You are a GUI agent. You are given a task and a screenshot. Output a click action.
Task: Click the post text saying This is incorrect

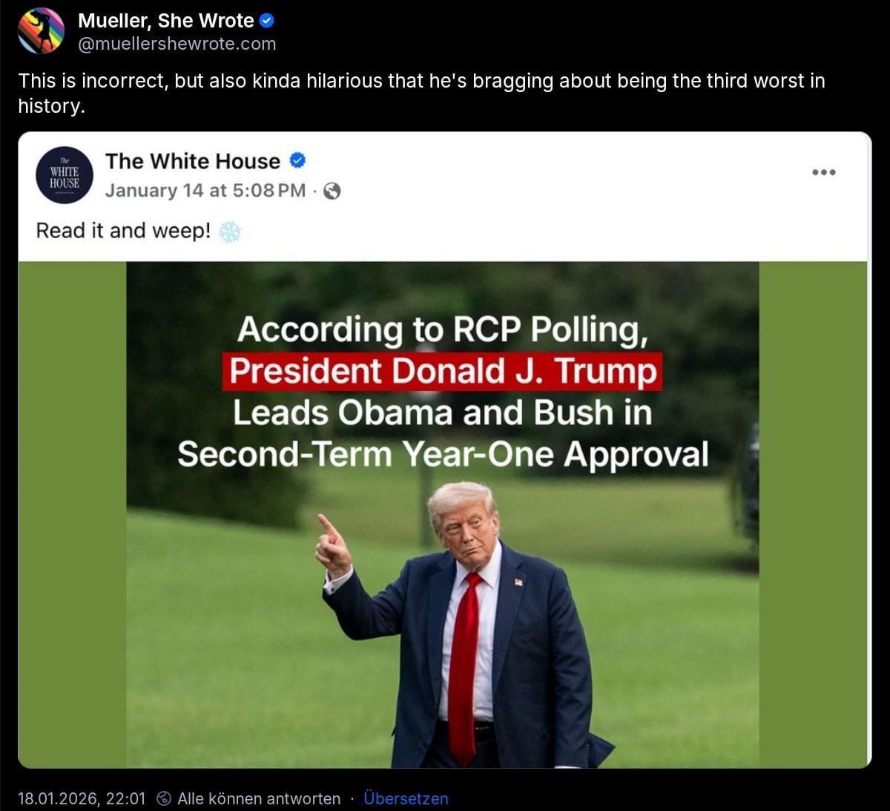pos(421,93)
